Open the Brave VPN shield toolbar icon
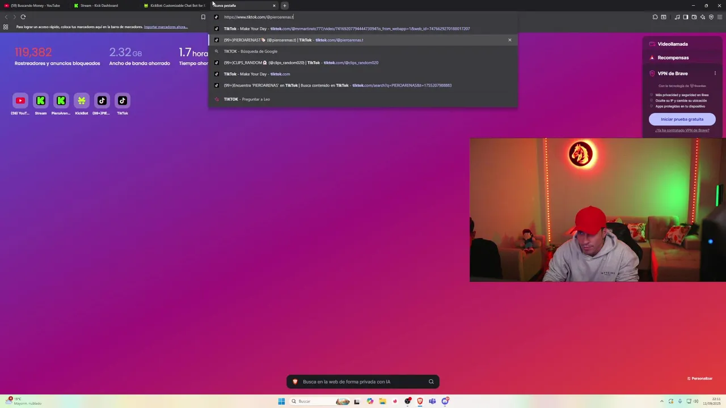The width and height of the screenshot is (726, 408). [711, 17]
